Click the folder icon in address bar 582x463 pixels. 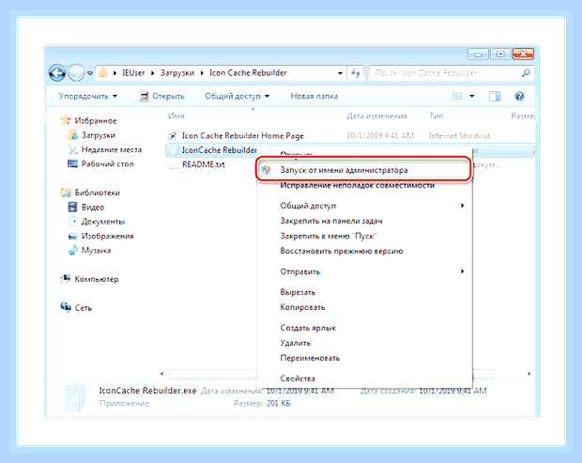click(103, 72)
